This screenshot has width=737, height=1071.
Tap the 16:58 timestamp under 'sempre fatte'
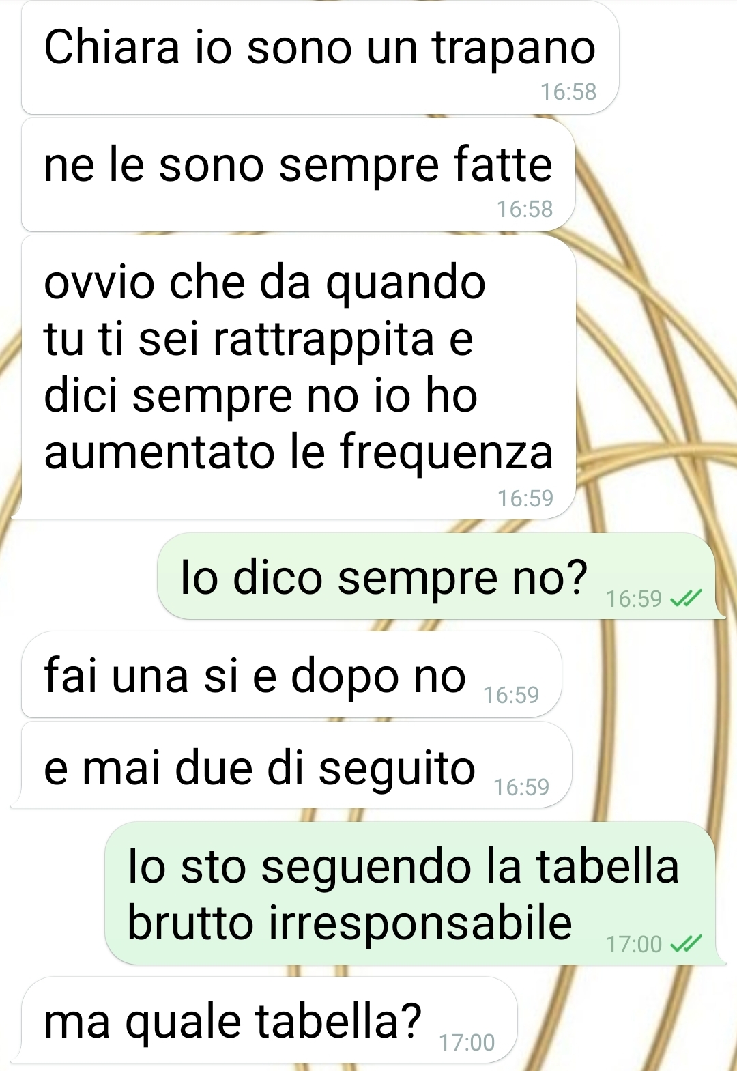click(525, 210)
